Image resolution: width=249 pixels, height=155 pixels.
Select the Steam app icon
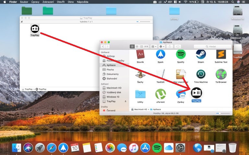201,54
